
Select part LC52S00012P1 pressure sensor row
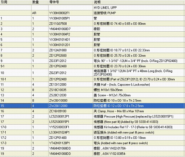(92, 116)
